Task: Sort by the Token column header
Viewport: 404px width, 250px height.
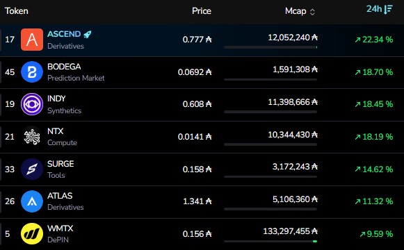Action: coord(17,11)
